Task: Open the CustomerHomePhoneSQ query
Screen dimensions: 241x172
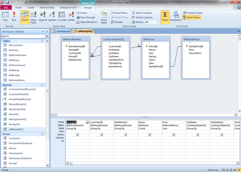Action: pos(22,89)
